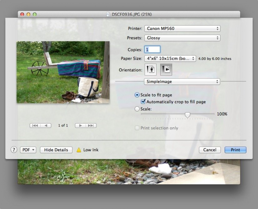The width and height of the screenshot is (258, 209).
Task: Toggle Print selection only checkbox
Action: click(x=137, y=128)
